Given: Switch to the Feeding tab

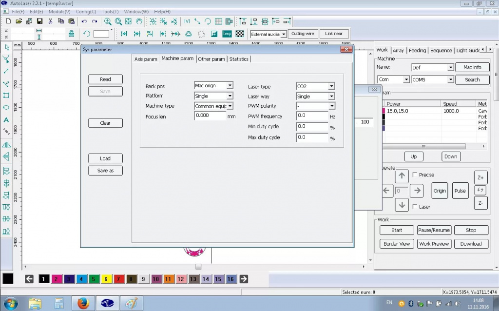Looking at the screenshot, I should [x=417, y=50].
